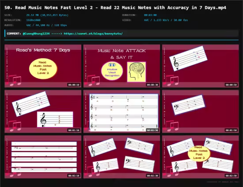The image size is (243, 187).
Task: Open the thumbnail at 00:01:50
Action: click(201, 112)
